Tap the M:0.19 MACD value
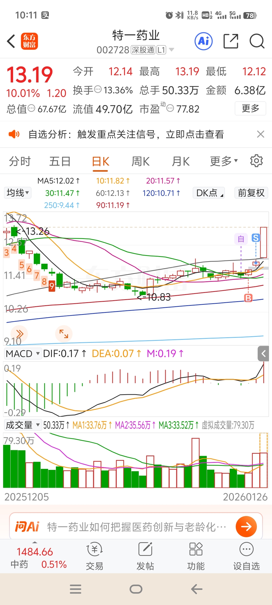Viewport: 272px width, 605px height. click(165, 354)
